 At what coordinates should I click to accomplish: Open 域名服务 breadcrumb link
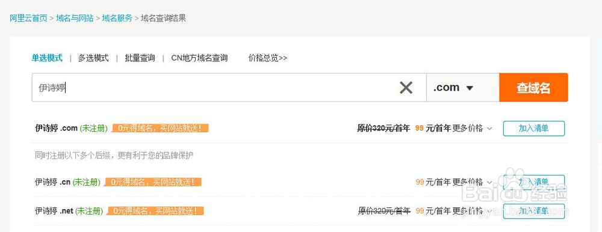[x=117, y=18]
